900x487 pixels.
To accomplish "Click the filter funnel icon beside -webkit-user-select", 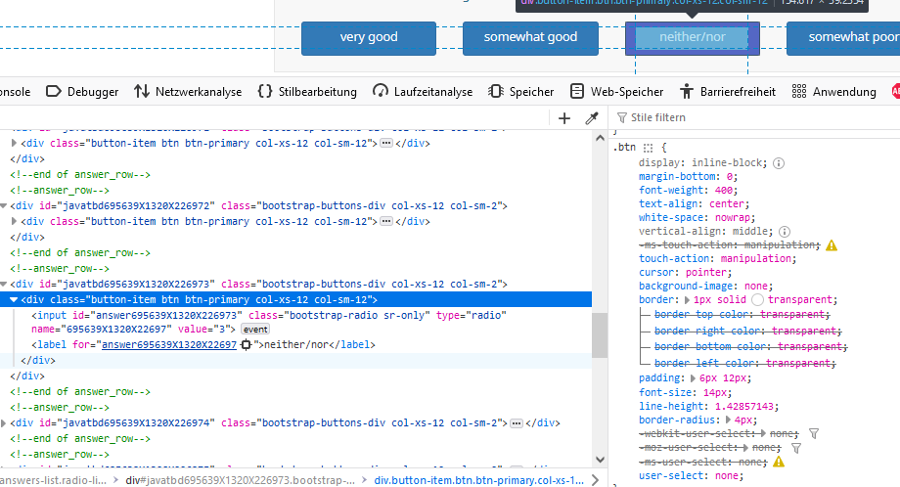I will pyautogui.click(x=813, y=433).
